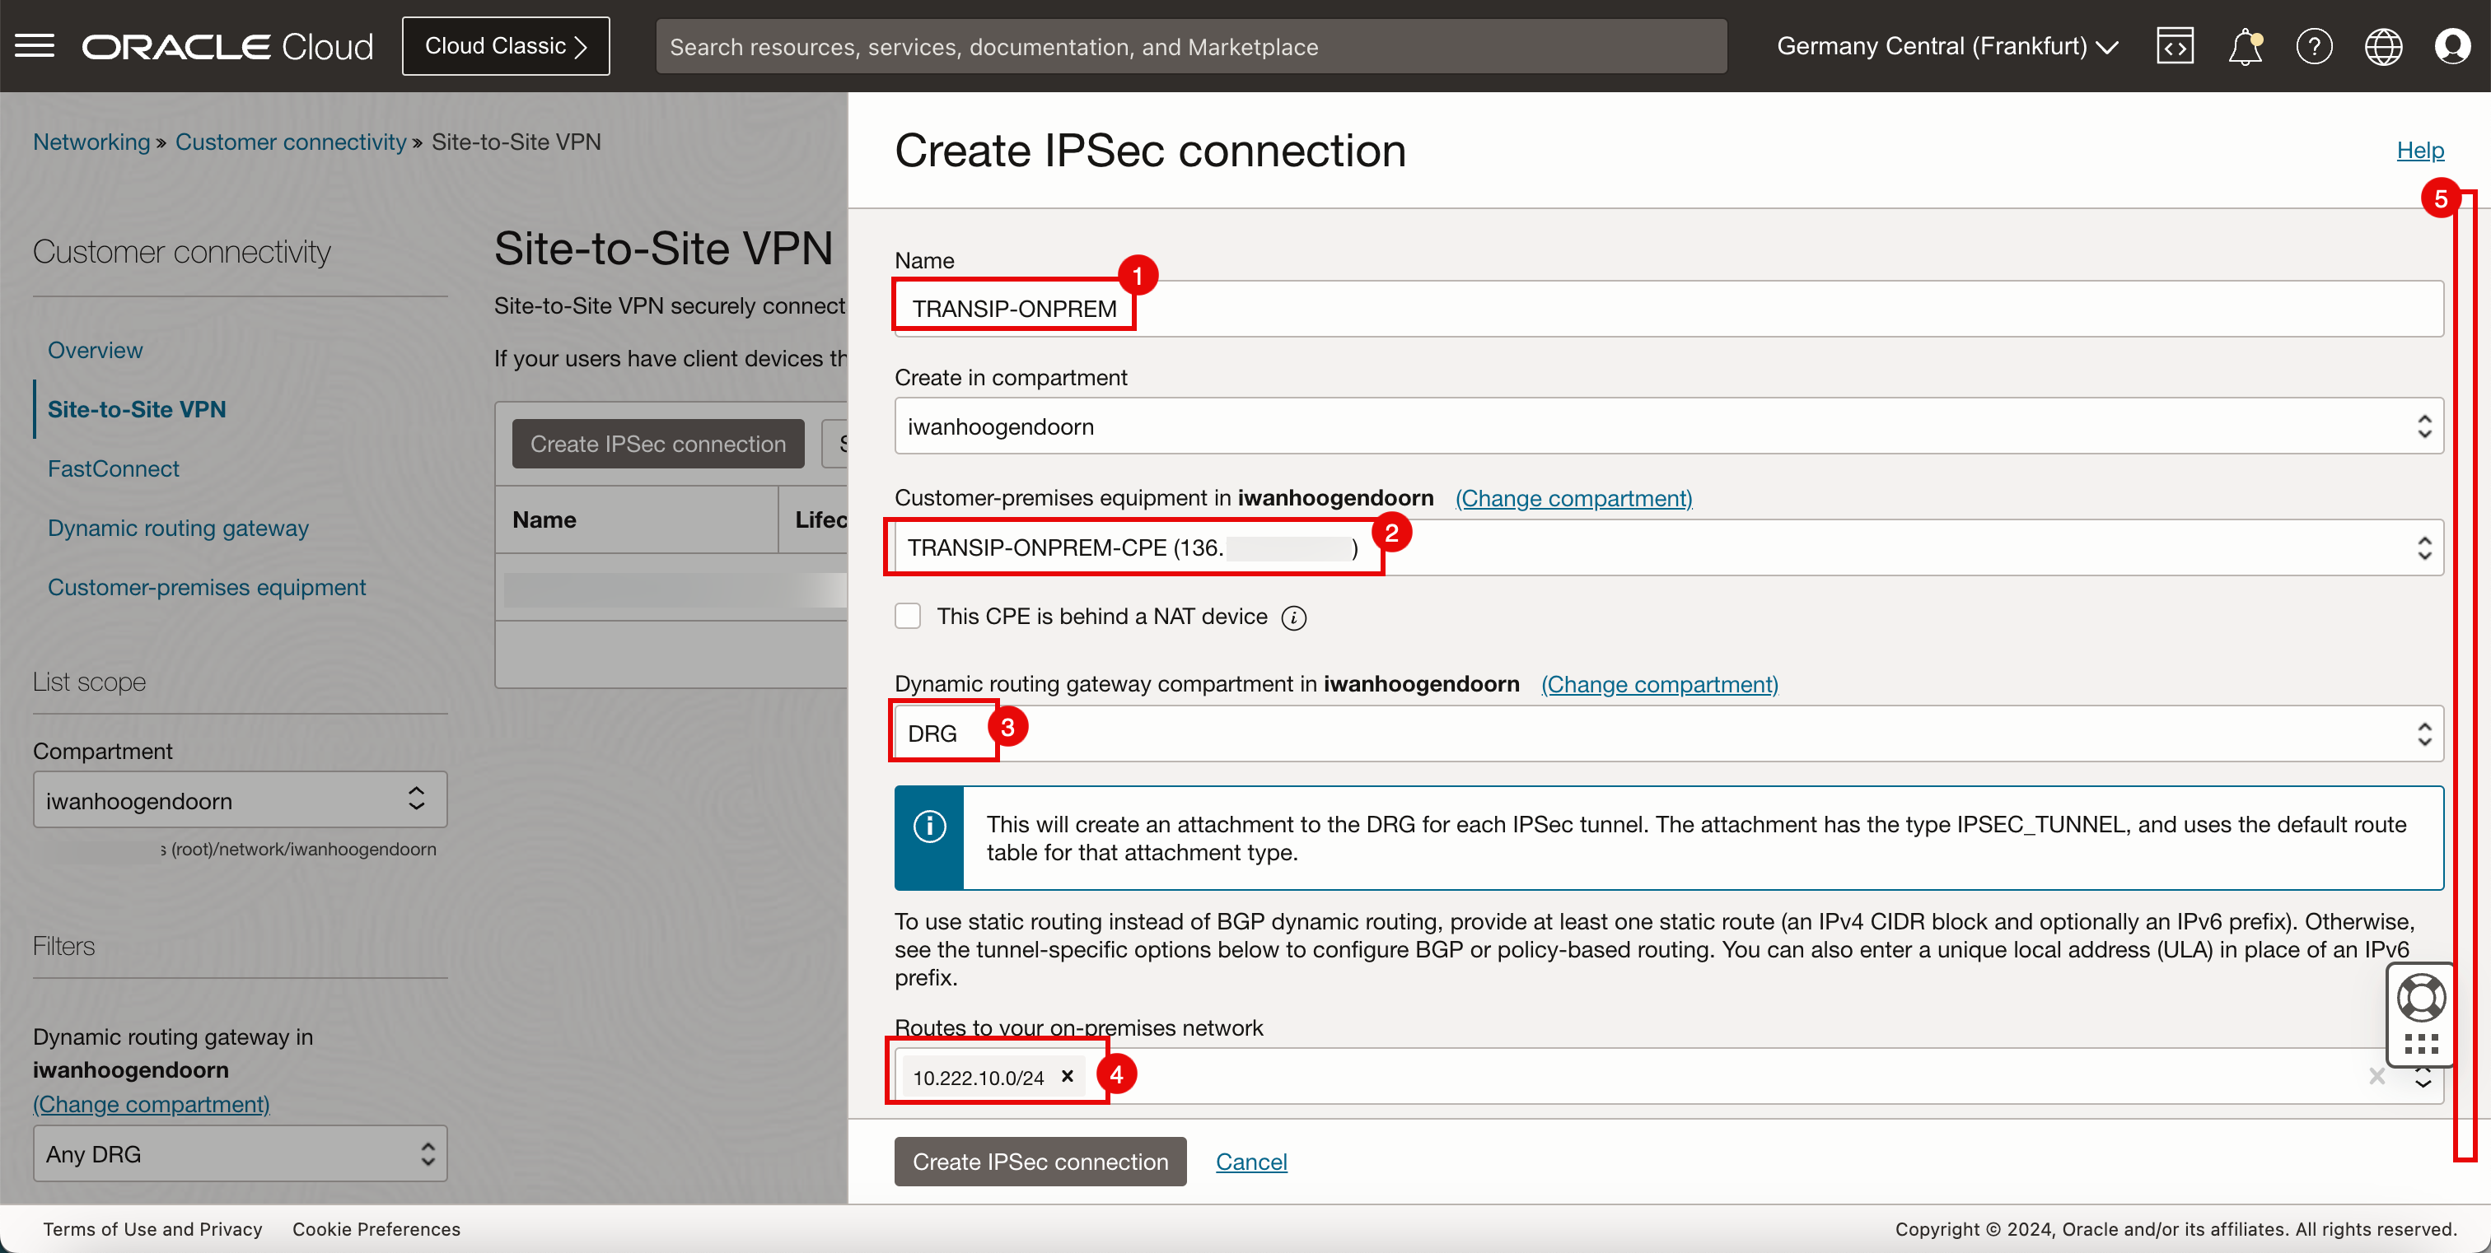Switch to Cloud Classic view
The width and height of the screenshot is (2491, 1253).
[x=506, y=45]
